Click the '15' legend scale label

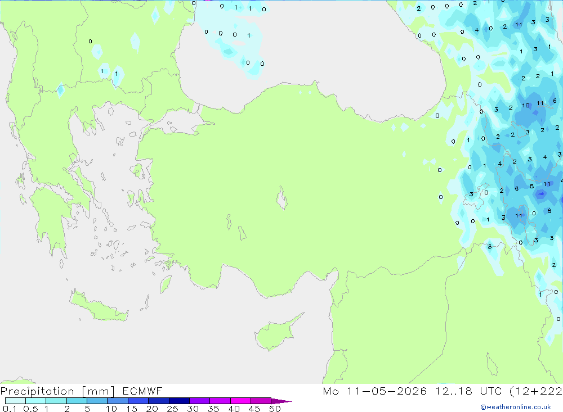coord(132,409)
